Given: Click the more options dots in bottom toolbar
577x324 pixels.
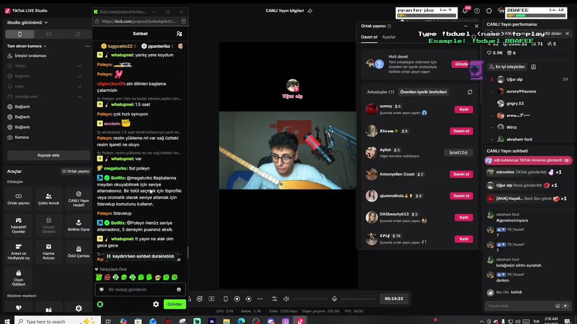Looking at the screenshot, I should tap(260, 299).
